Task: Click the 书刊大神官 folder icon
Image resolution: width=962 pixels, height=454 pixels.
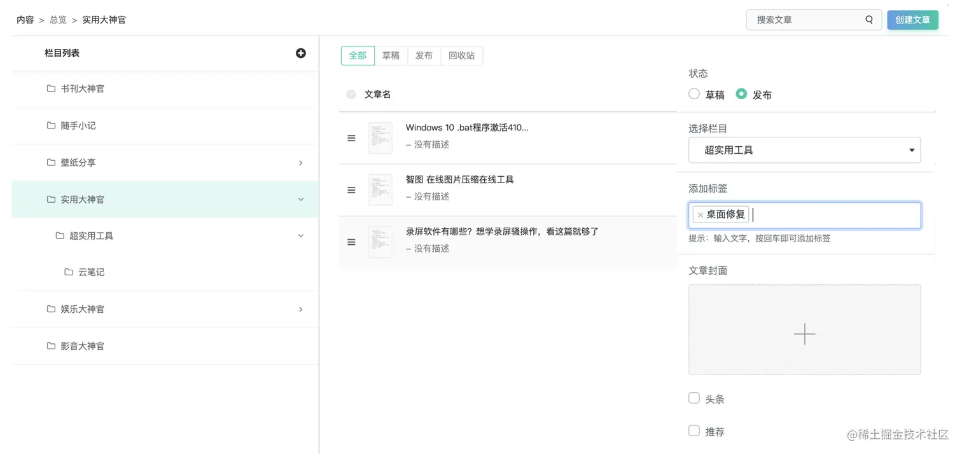Action: tap(52, 88)
